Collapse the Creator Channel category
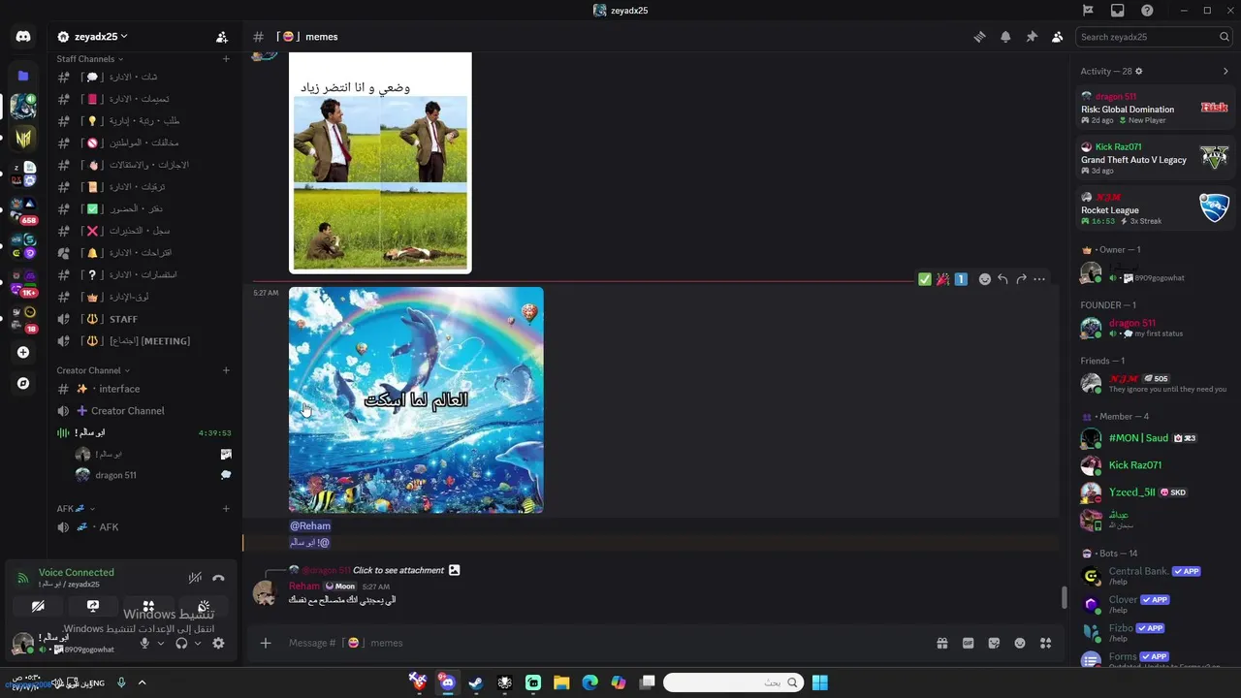The image size is (1241, 698). pyautogui.click(x=93, y=370)
